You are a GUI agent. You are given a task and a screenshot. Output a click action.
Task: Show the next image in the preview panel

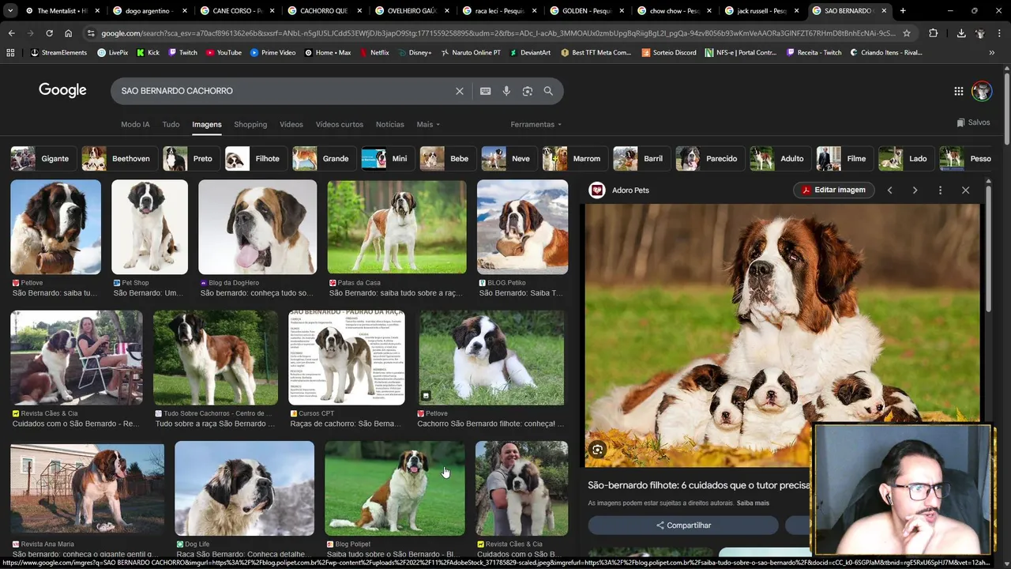point(915,190)
